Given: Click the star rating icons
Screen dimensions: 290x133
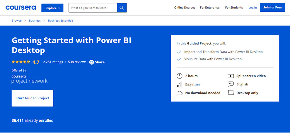Looking at the screenshot, I should point(21,62).
